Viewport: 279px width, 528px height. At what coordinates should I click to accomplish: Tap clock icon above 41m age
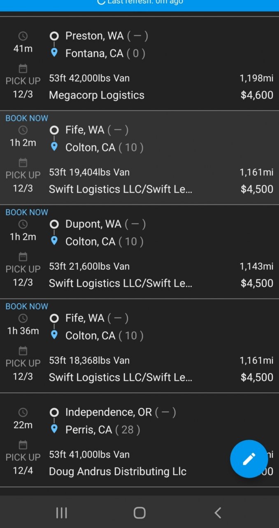[23, 36]
